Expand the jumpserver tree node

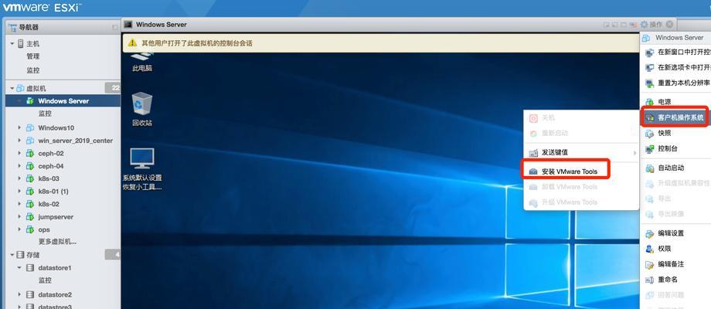pos(19,216)
